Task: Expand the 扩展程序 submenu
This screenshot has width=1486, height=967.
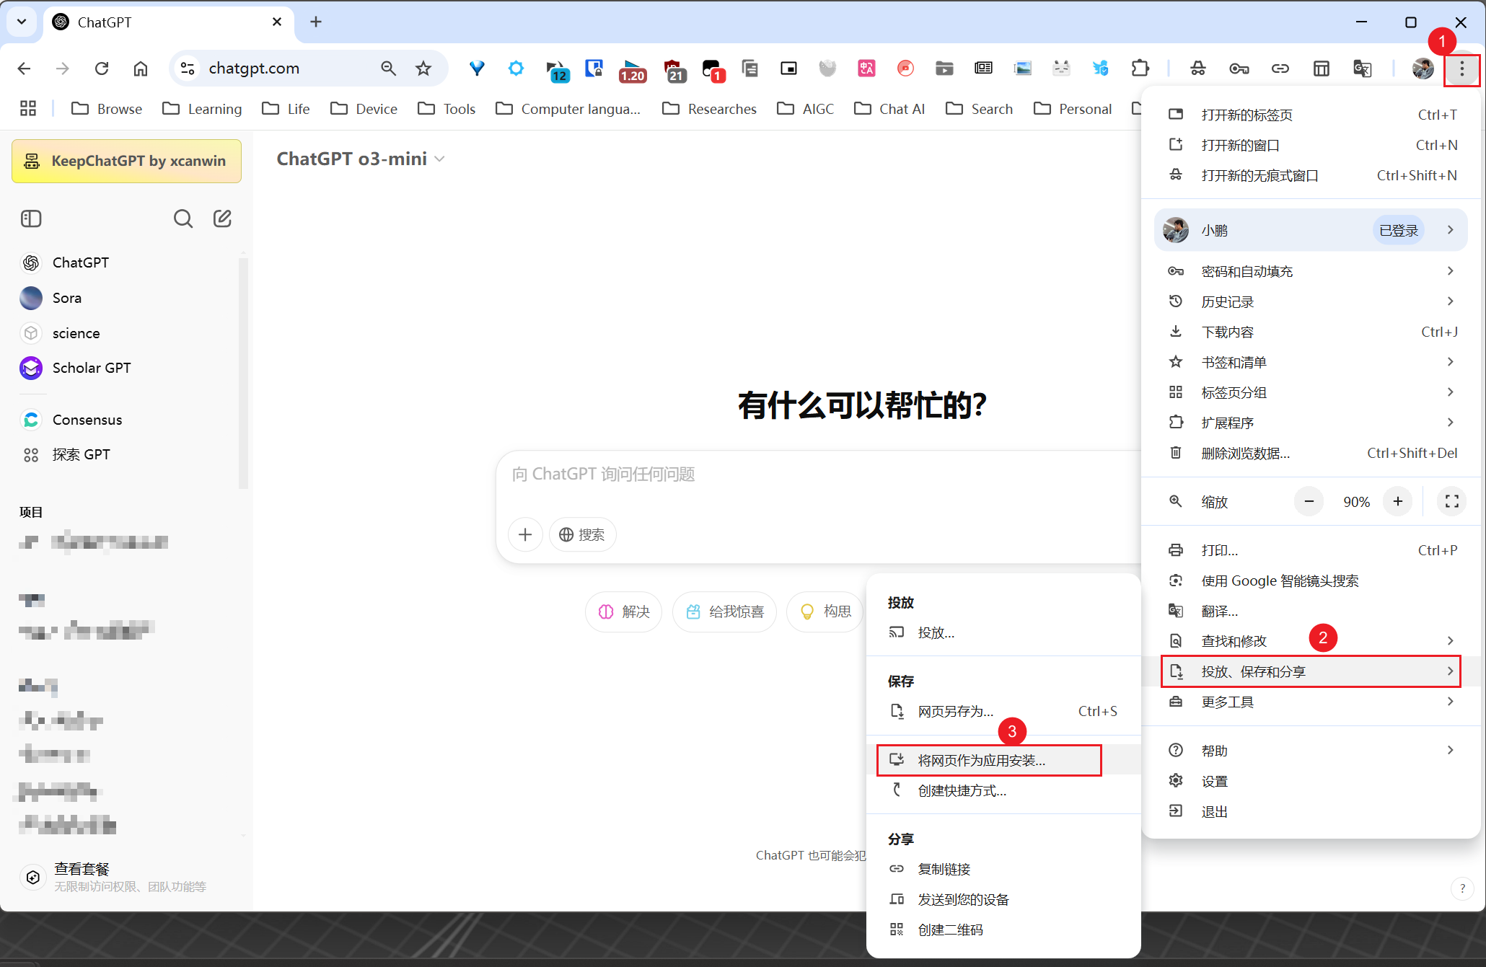Action: pos(1311,423)
